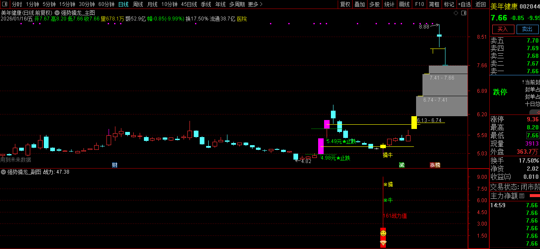
Task: Click the smiley face icon in sub-chart
Action: 383,233
